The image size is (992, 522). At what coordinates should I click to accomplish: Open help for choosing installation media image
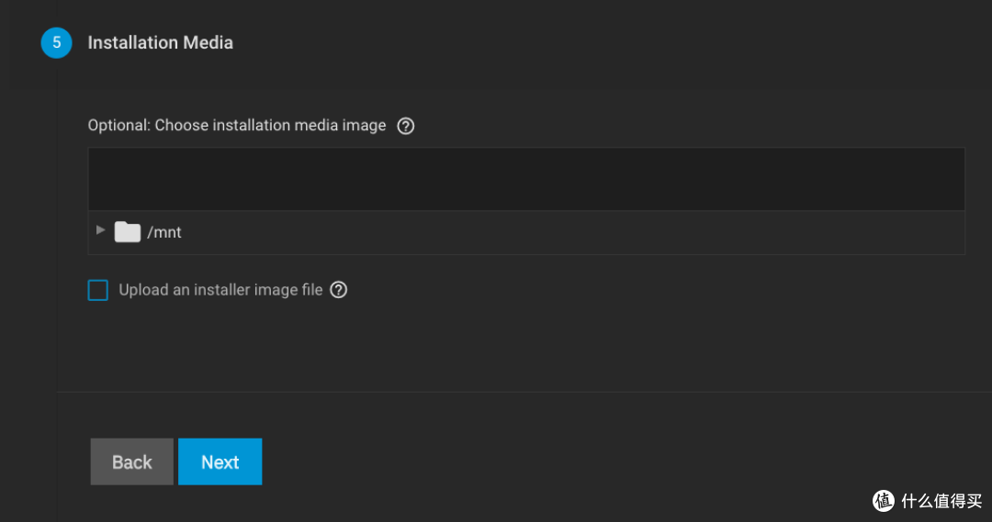click(x=406, y=126)
